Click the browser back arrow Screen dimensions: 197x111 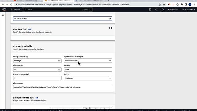pyautogui.click(x=3, y=4)
